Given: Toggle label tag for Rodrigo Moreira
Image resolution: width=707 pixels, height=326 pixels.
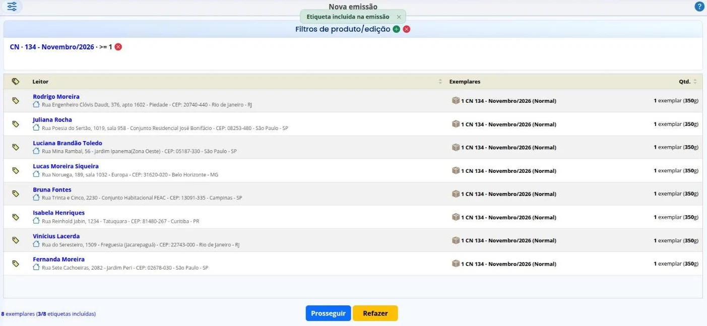Looking at the screenshot, I should pyautogui.click(x=16, y=101).
